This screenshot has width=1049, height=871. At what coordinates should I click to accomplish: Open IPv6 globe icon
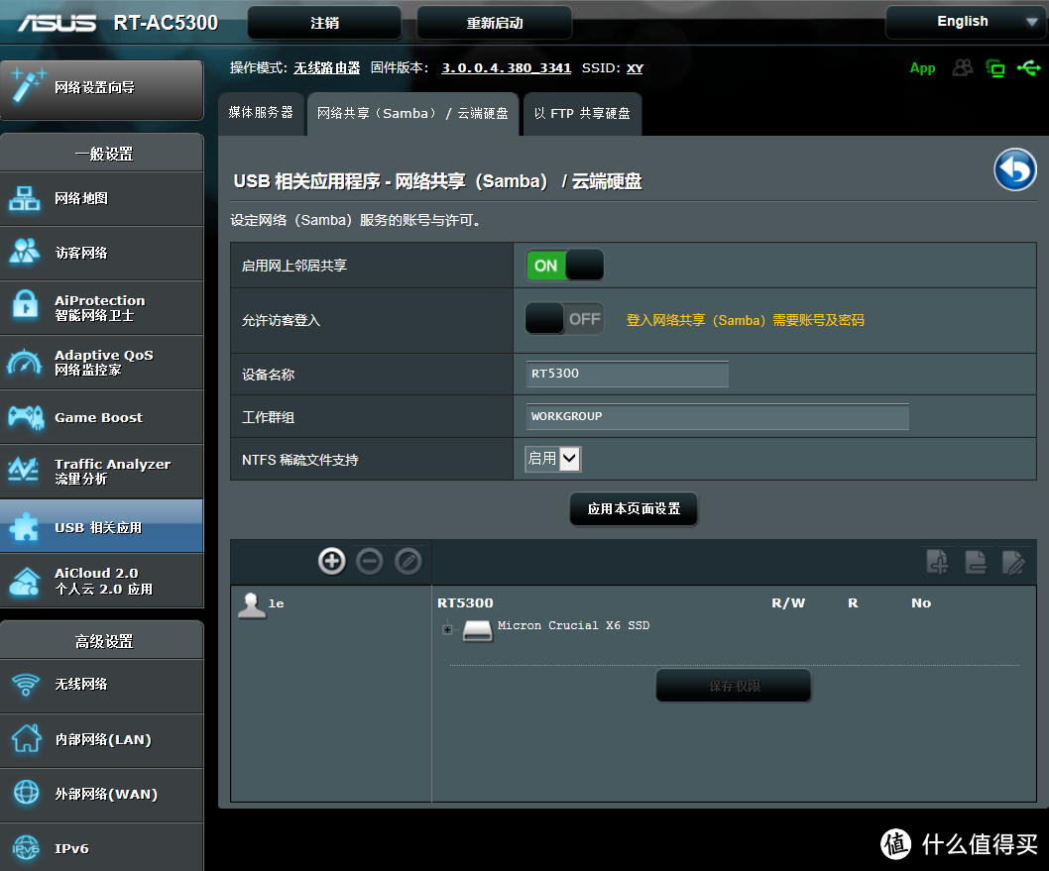[26, 847]
